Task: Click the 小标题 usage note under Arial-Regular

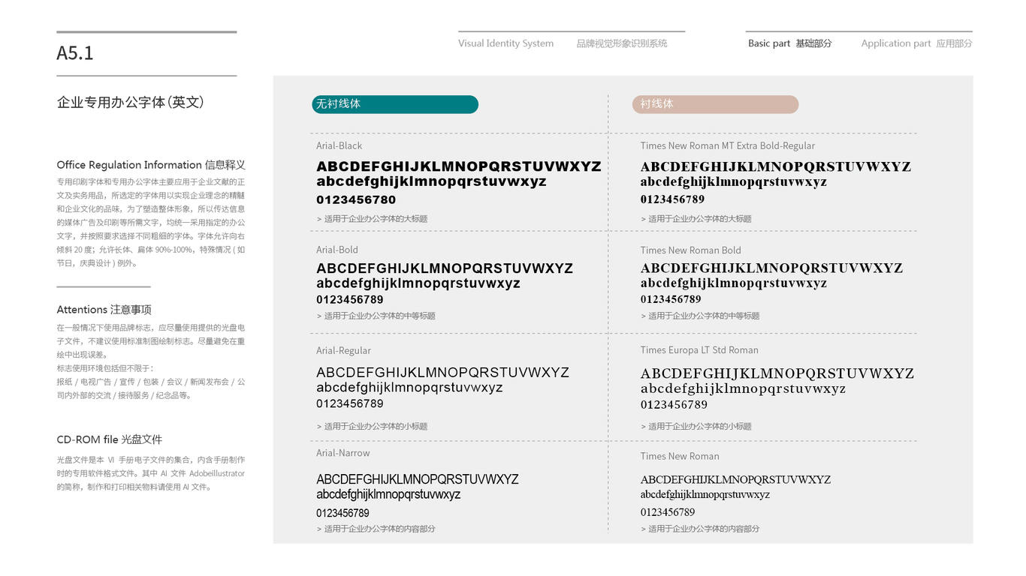Action: point(373,426)
